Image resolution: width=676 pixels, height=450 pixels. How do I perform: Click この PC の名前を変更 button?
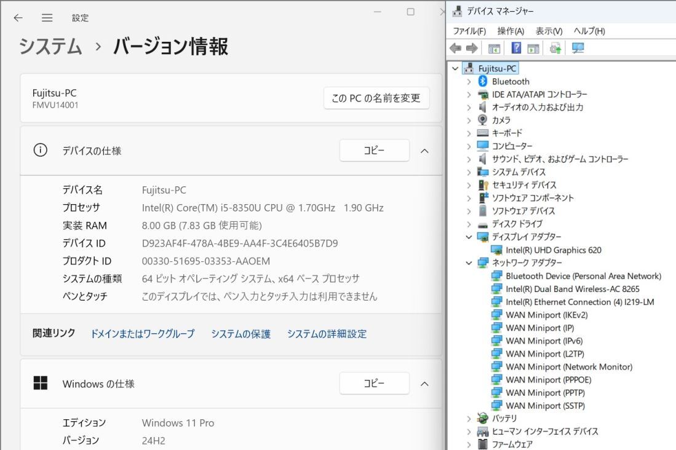376,98
